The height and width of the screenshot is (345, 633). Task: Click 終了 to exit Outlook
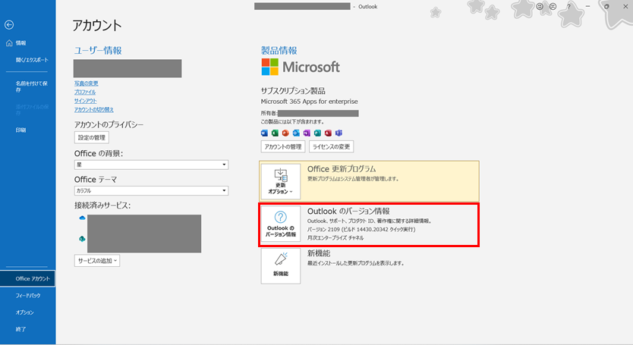[x=20, y=329]
